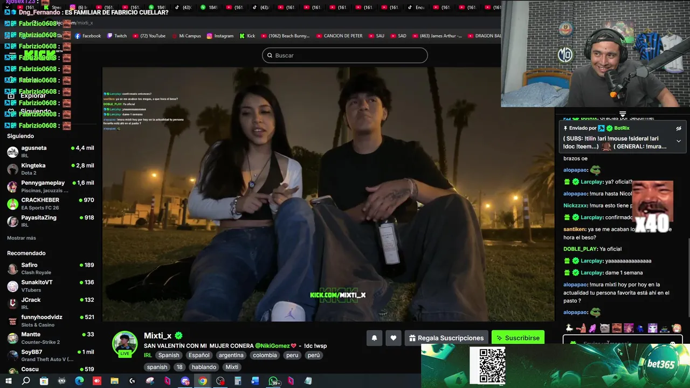Open WhatsApp from the taskbar
Image resolution: width=690 pixels, height=388 pixels.
click(x=273, y=381)
